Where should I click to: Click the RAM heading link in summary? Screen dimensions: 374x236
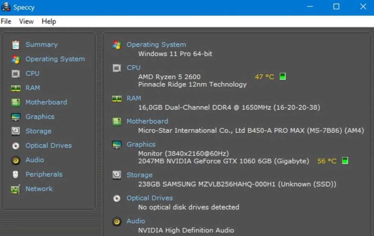coord(134,98)
